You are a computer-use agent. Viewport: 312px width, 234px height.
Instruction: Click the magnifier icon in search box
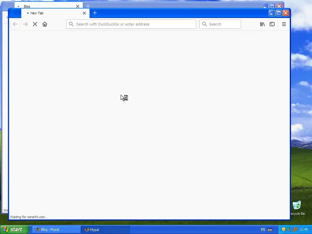click(x=204, y=24)
